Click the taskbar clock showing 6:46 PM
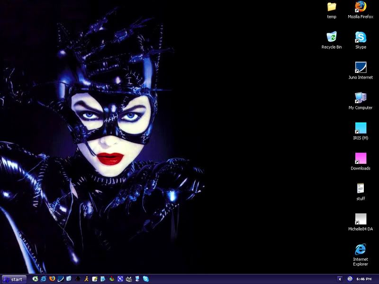The width and height of the screenshot is (379, 284). pyautogui.click(x=364, y=279)
